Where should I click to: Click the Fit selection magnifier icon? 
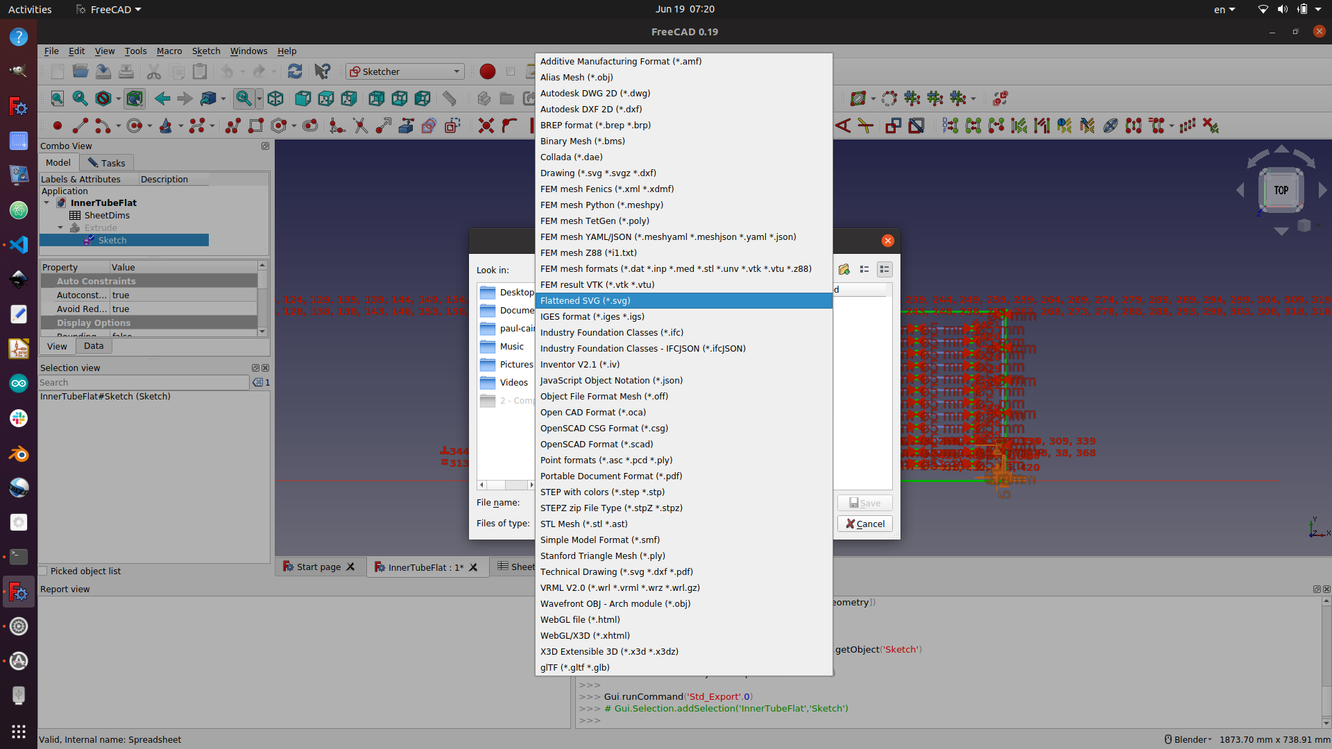80,98
